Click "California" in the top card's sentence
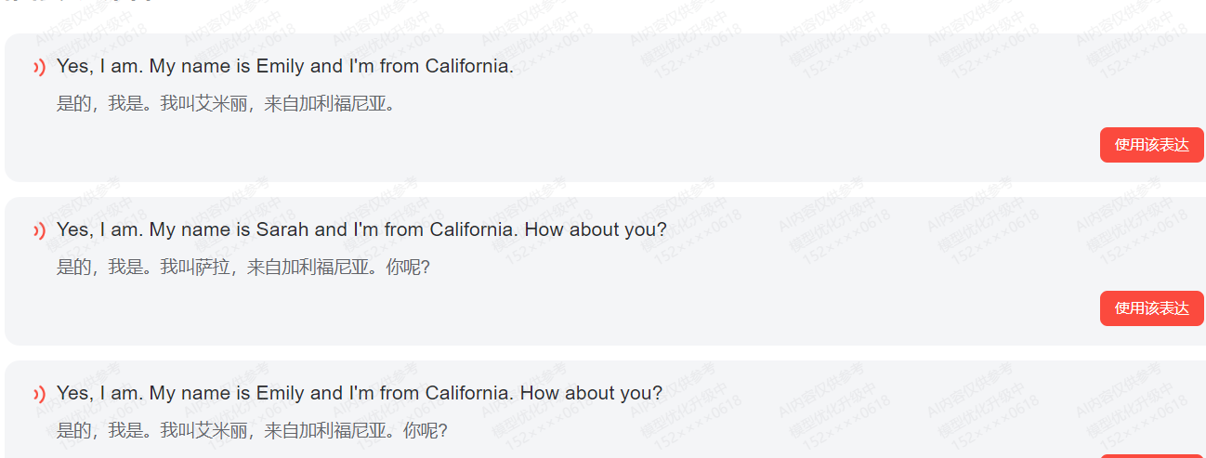Image resolution: width=1206 pixels, height=458 pixels. 467,67
